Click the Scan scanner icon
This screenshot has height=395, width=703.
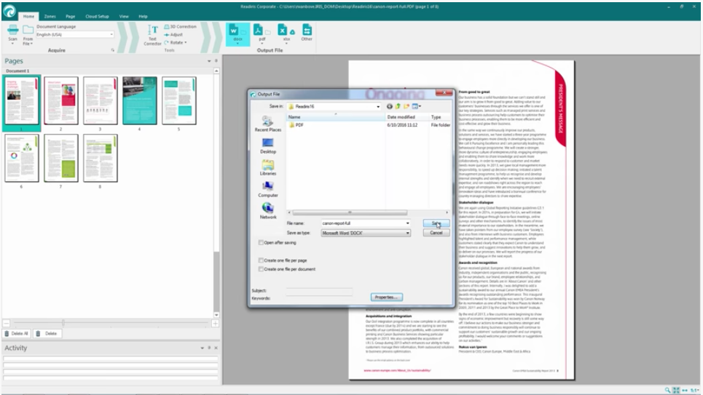click(12, 31)
